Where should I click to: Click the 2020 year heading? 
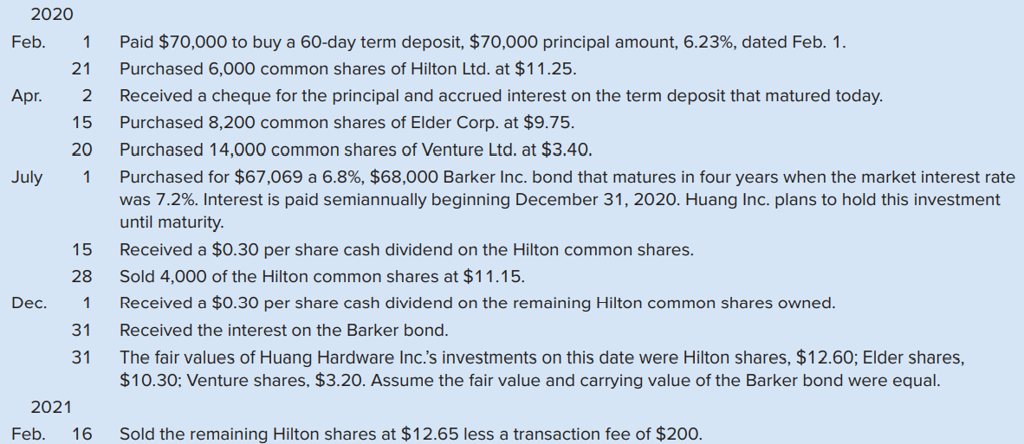(x=52, y=15)
